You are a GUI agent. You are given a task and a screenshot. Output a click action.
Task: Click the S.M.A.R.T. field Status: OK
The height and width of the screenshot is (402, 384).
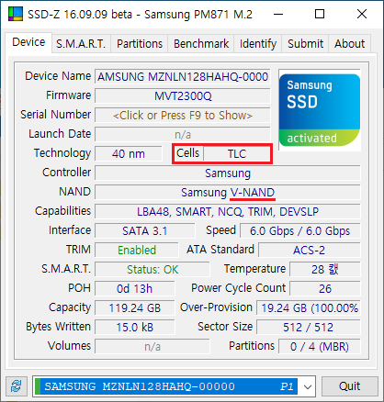click(152, 270)
